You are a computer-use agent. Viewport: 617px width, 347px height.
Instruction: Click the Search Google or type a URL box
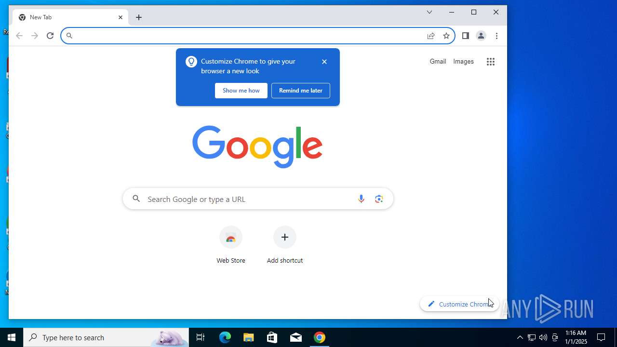pos(258,199)
